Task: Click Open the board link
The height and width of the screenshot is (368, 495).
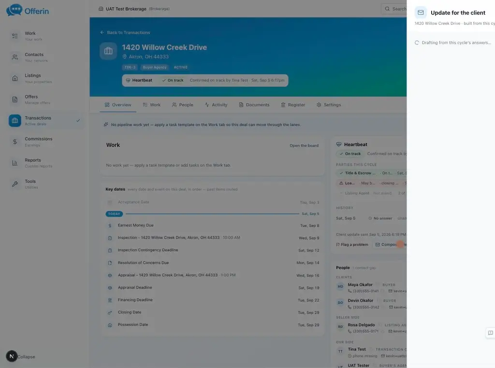Action: click(304, 145)
